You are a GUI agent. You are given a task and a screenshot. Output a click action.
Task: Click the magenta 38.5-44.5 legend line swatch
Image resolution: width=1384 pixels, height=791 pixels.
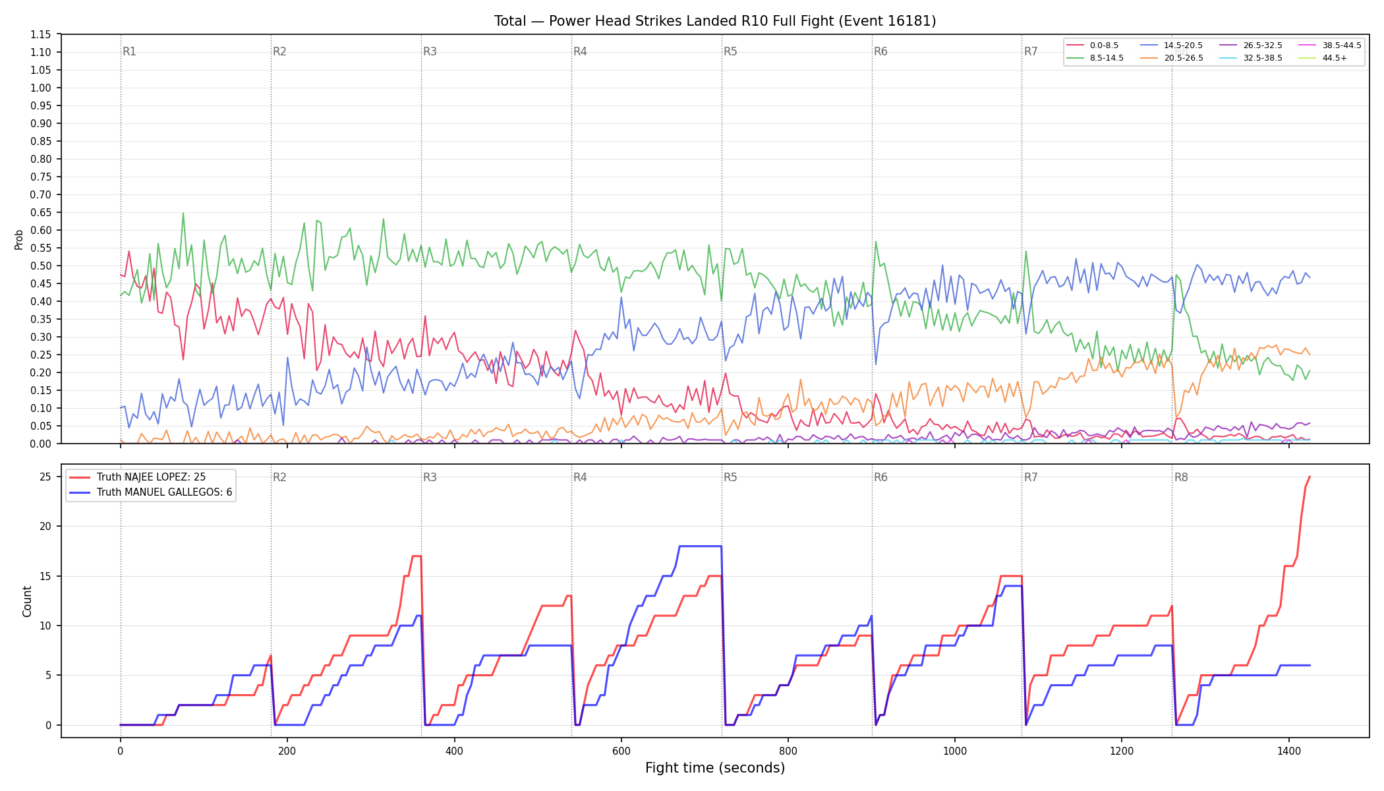[x=1308, y=45]
